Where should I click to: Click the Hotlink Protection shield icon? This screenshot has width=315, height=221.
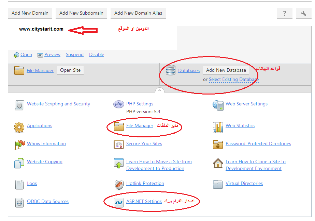[x=119, y=185]
